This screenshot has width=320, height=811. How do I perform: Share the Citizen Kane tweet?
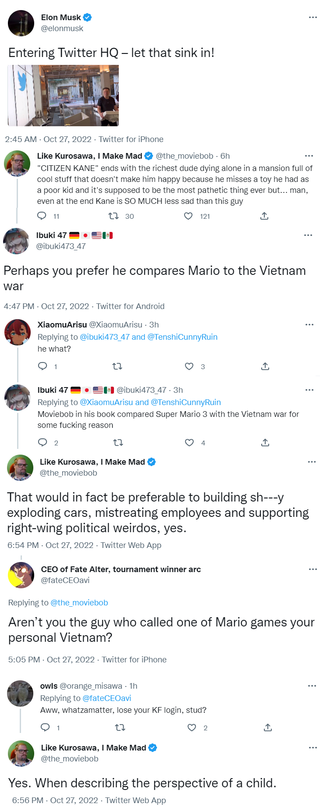pyautogui.click(x=264, y=216)
